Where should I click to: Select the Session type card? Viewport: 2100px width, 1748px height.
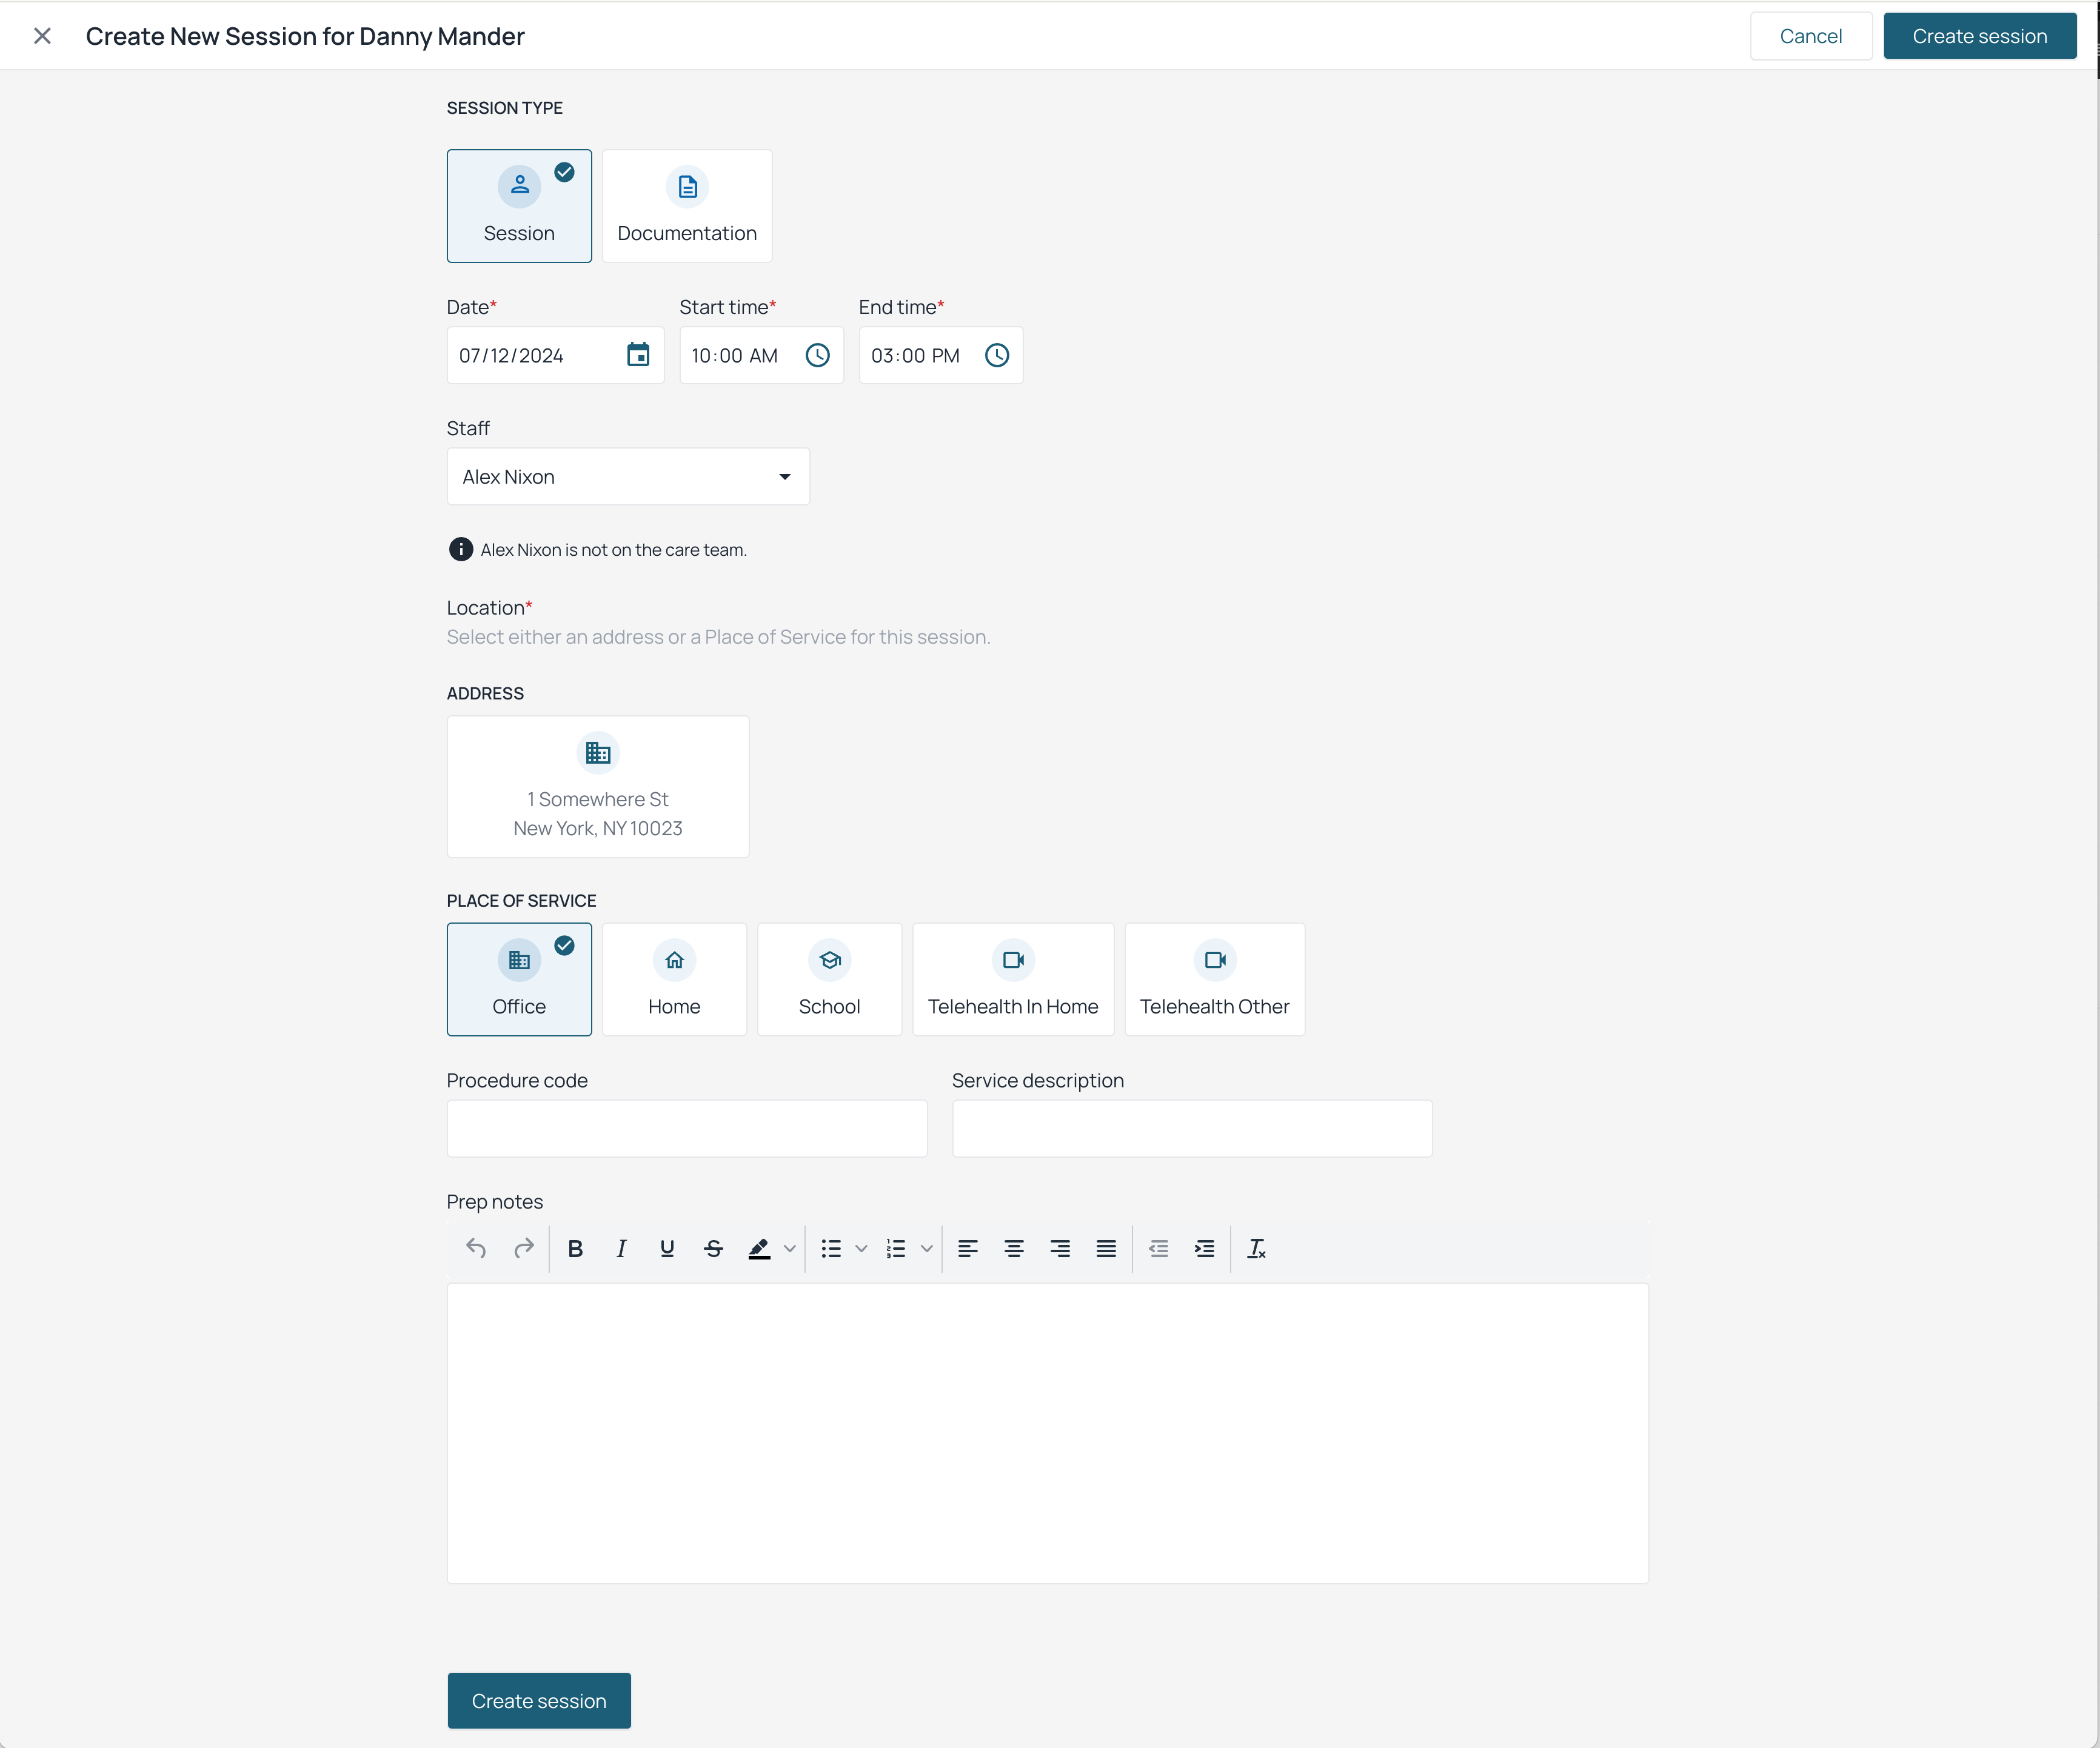(519, 206)
